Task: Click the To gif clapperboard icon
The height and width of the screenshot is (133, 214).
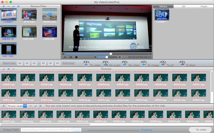Action: click(163, 63)
